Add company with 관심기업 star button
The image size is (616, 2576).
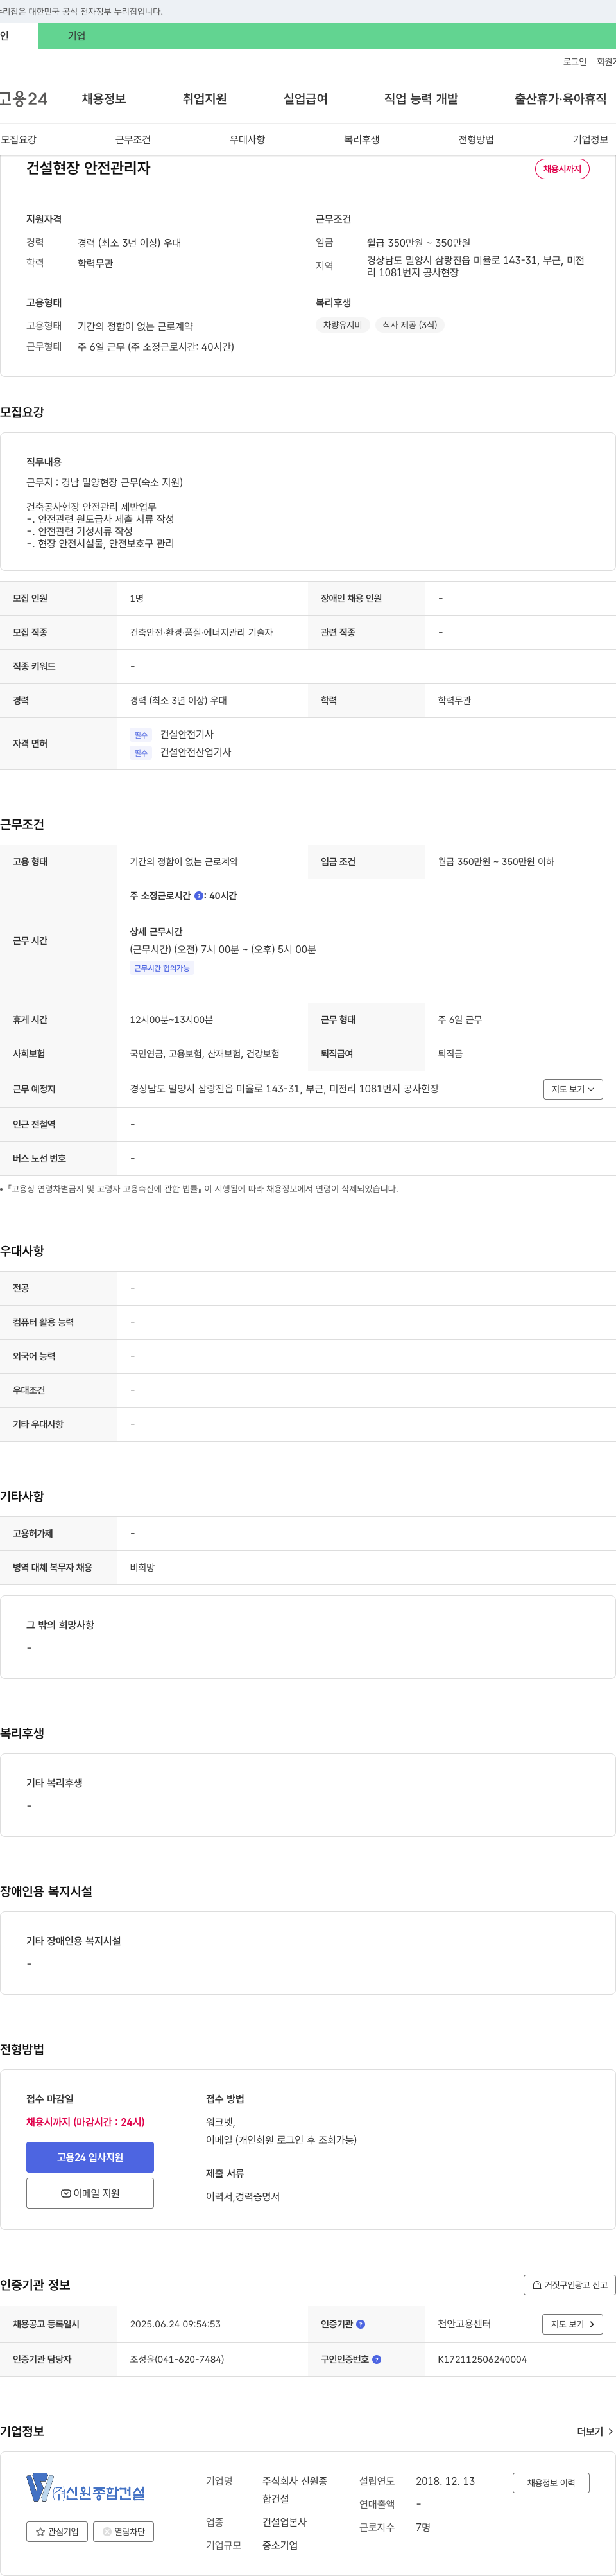(x=57, y=2532)
